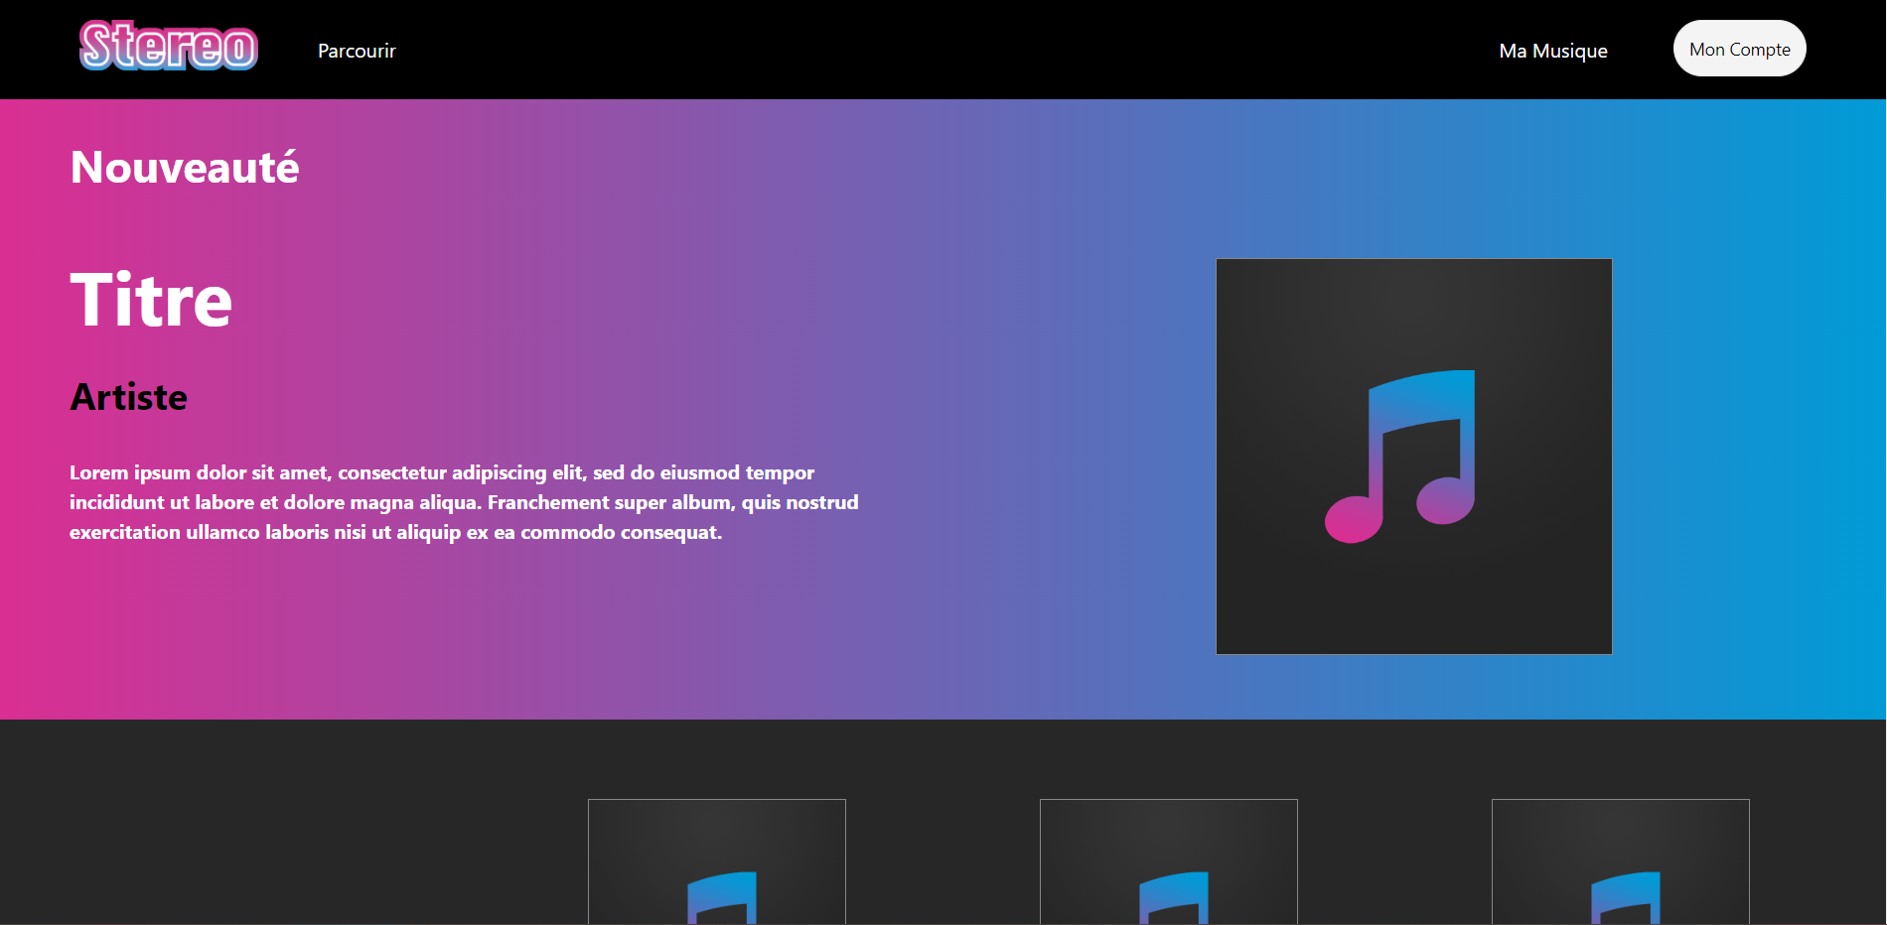Click the Nouveauté section heading

185,167
